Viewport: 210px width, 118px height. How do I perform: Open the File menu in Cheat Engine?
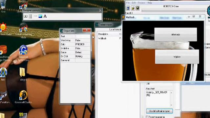click(x=128, y=3)
